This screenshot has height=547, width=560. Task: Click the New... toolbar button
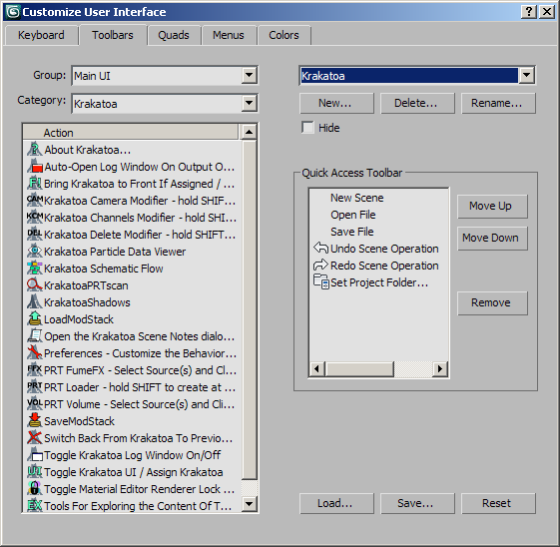click(x=336, y=103)
